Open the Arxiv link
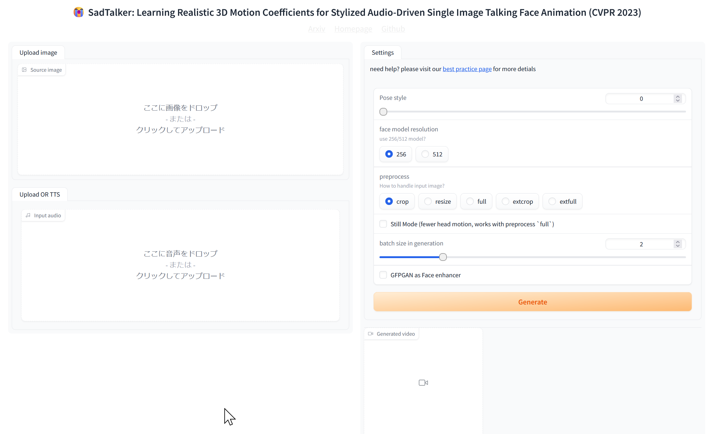 click(x=316, y=29)
